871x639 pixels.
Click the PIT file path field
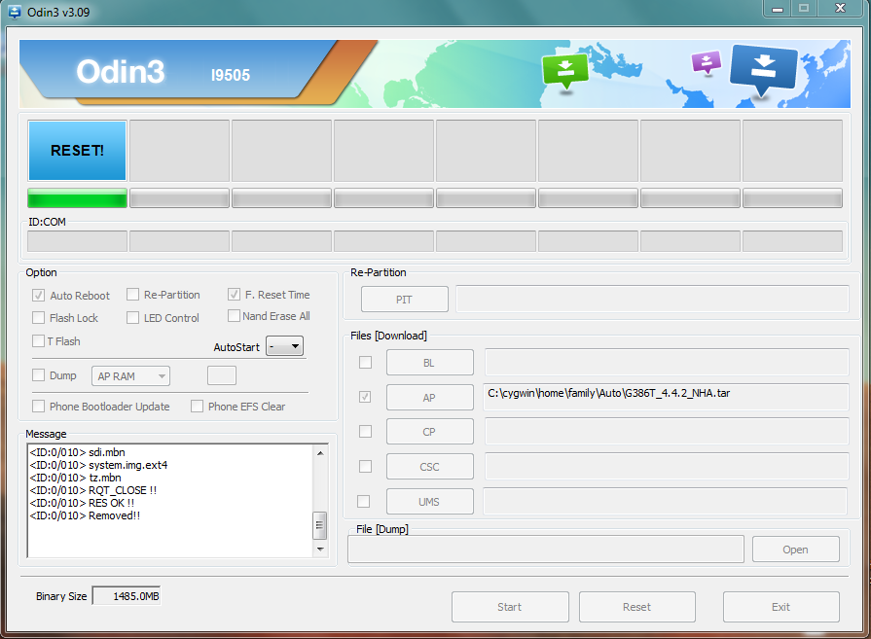click(652, 299)
